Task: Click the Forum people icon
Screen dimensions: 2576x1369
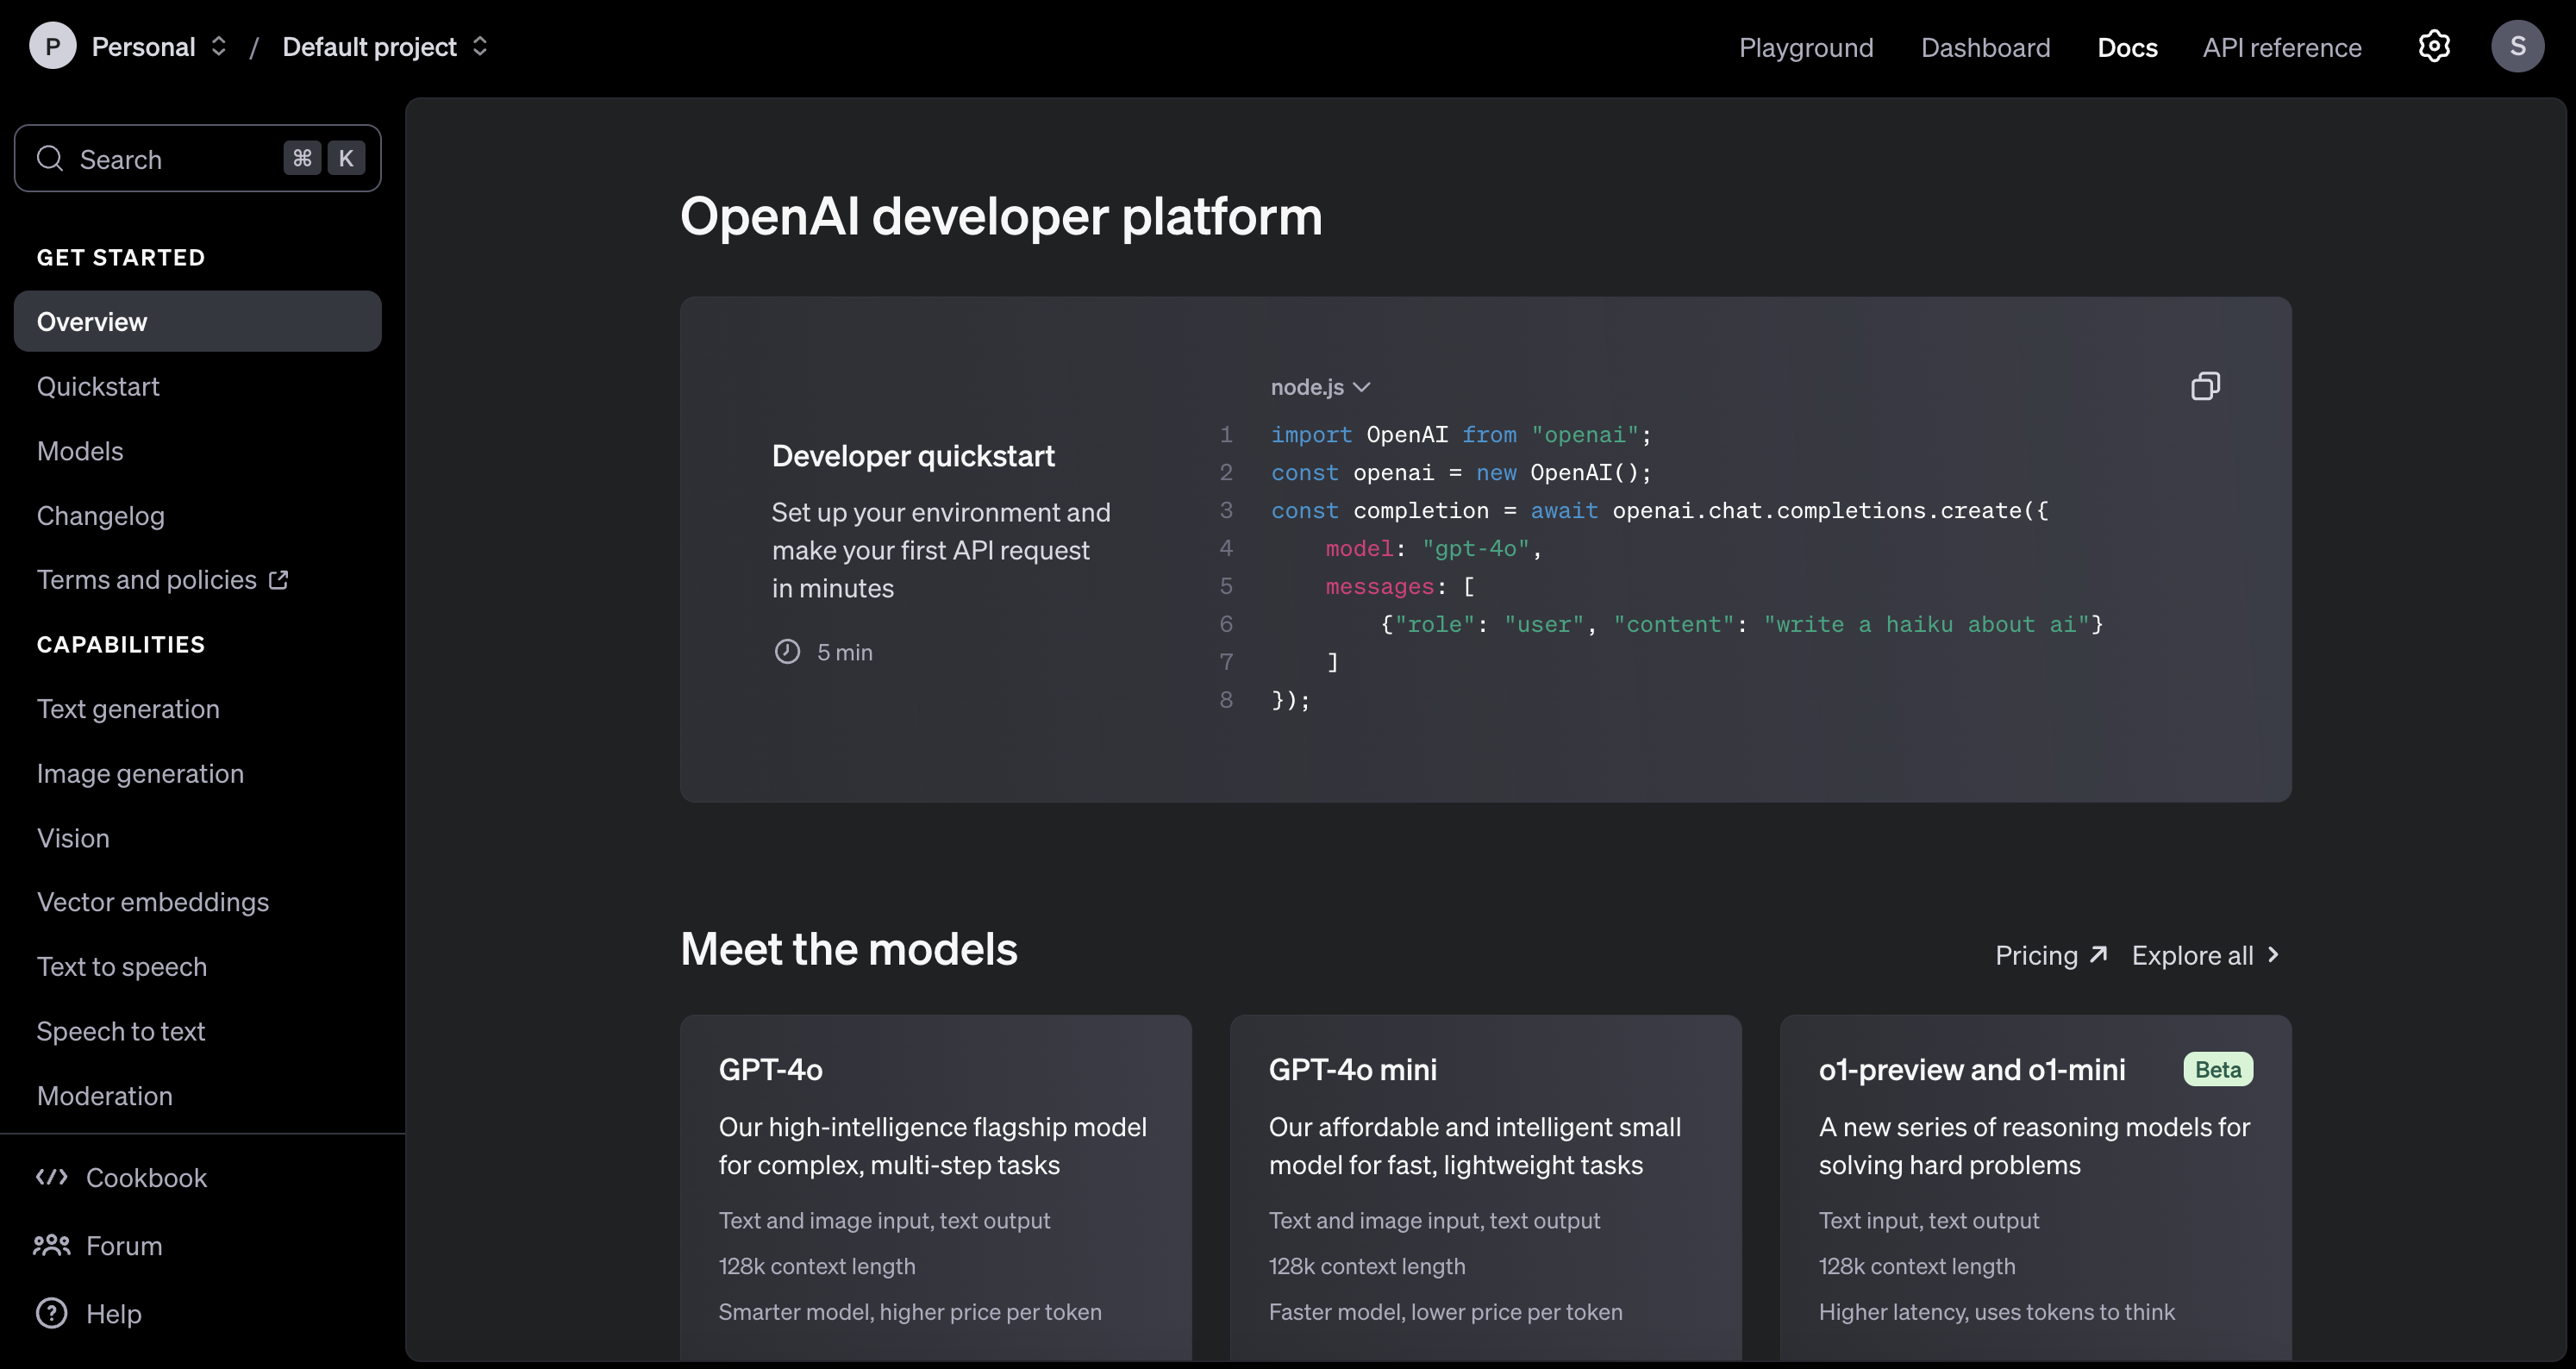Action: 52,1245
